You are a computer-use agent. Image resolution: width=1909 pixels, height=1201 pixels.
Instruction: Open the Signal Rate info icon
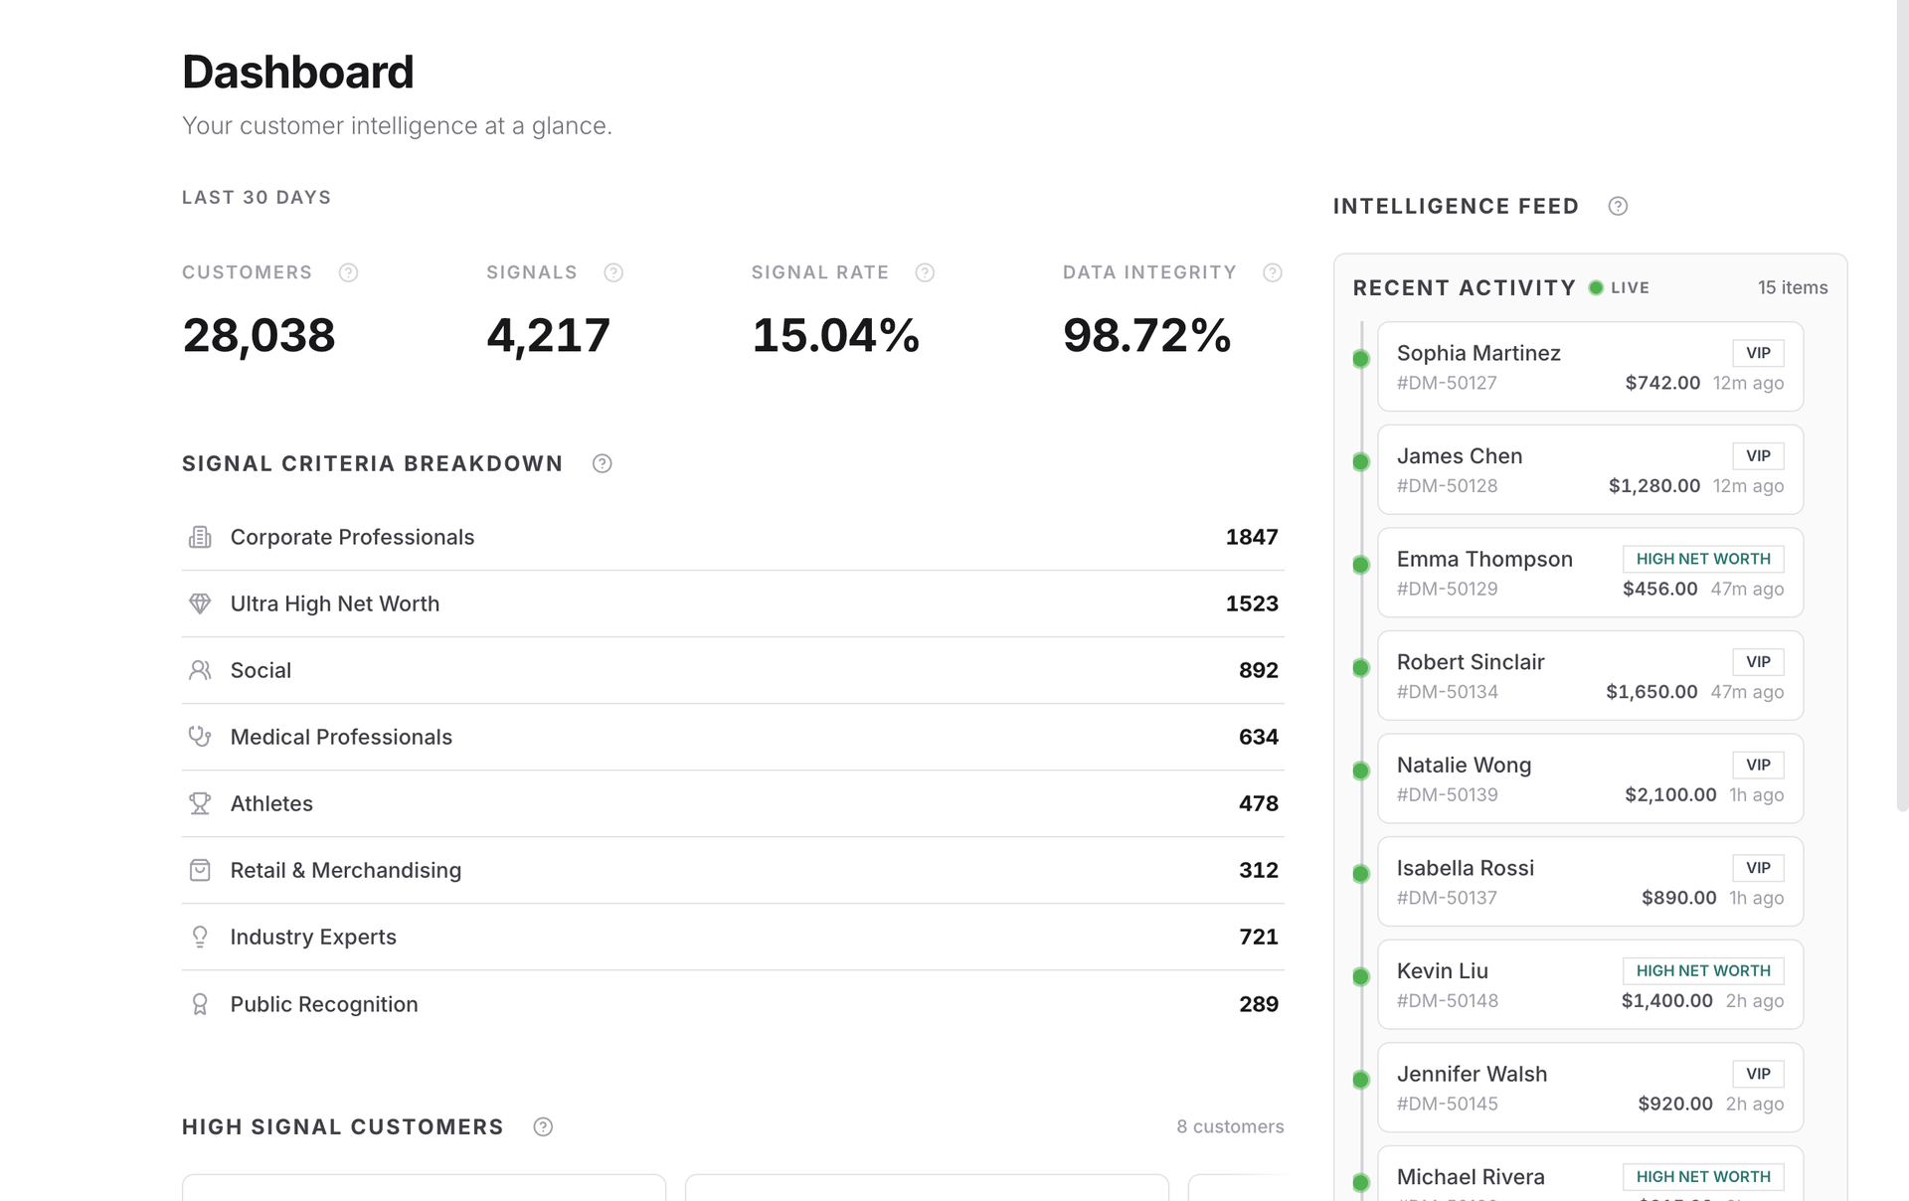click(x=925, y=272)
